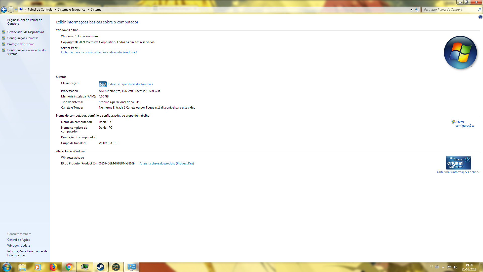Click Alterar a chave do produto link

click(167, 163)
